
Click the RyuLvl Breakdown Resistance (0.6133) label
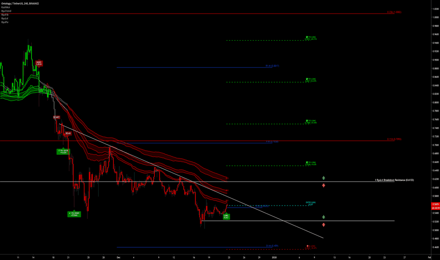[x=394, y=180]
